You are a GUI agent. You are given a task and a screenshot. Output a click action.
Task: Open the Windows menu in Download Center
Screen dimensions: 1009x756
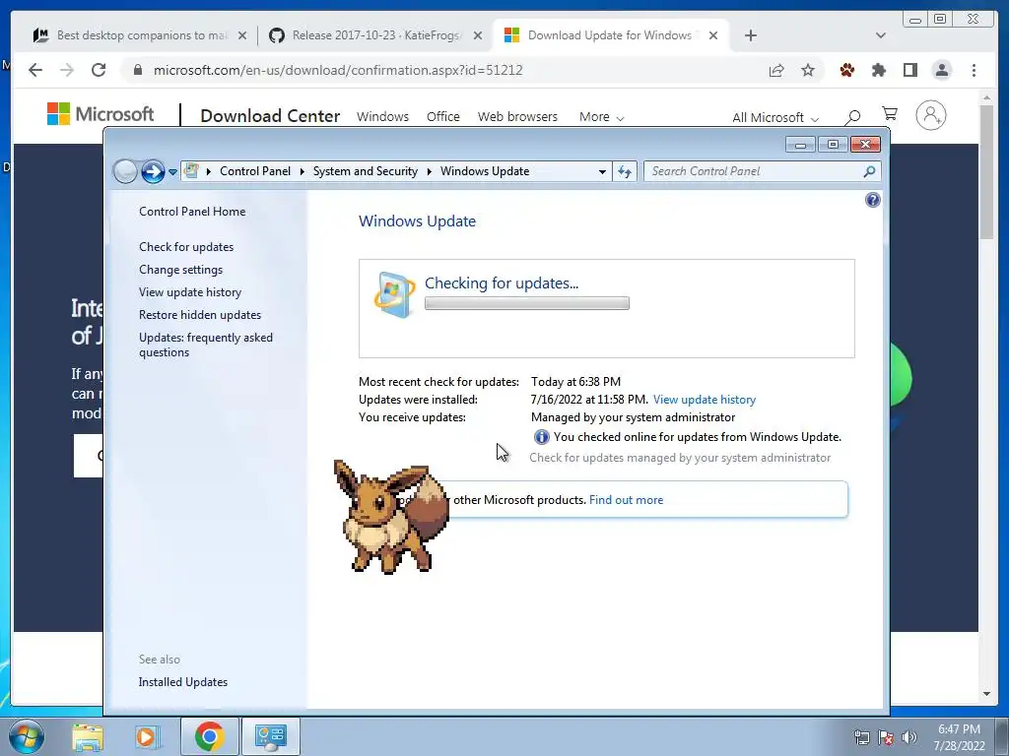383,117
